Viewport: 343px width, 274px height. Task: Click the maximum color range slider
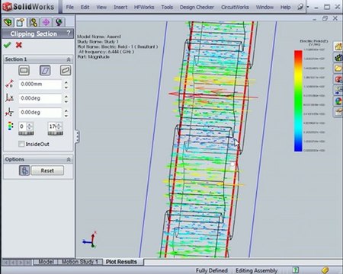(x=56, y=133)
